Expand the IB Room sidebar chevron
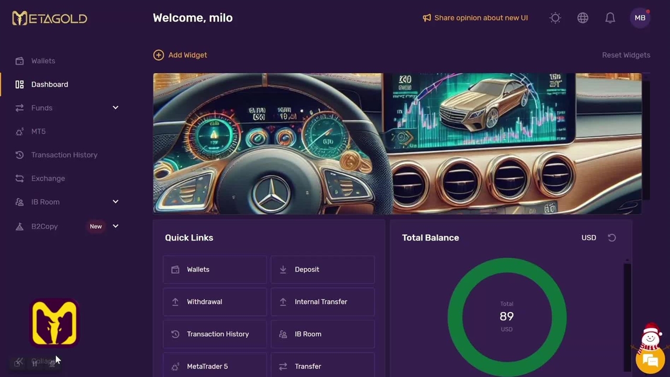This screenshot has height=377, width=670. pos(116,202)
